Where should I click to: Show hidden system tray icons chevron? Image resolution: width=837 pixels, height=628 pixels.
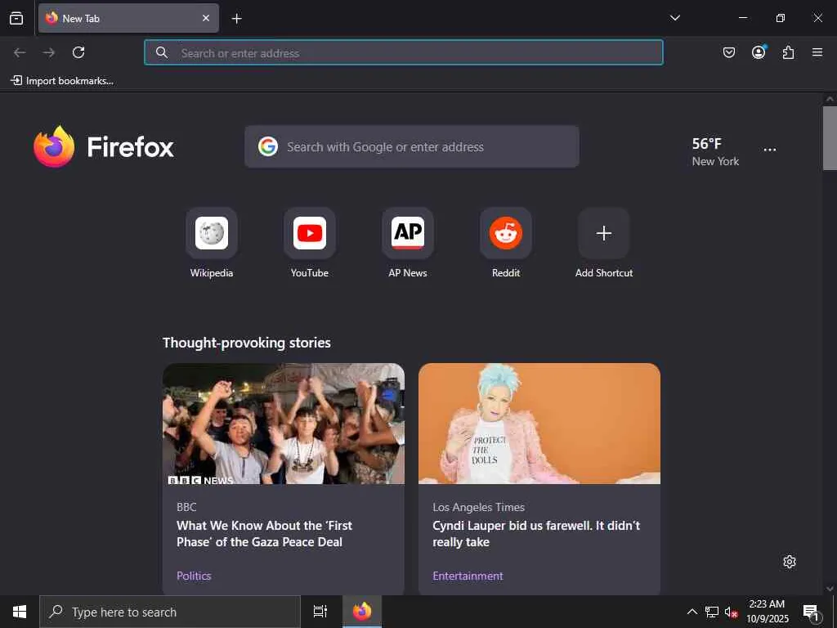point(692,612)
